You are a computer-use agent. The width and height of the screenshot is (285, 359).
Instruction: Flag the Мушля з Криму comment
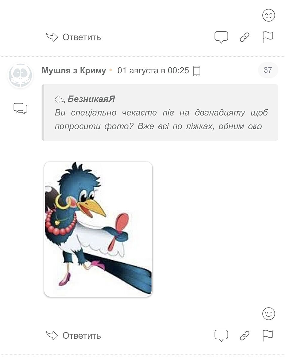click(x=268, y=335)
